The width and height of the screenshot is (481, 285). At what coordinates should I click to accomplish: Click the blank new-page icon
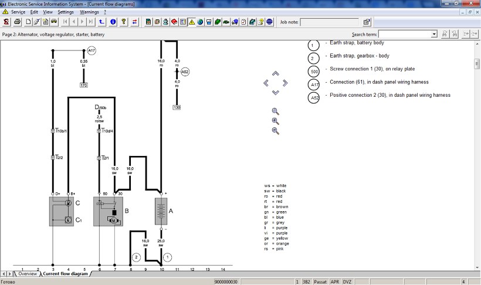[x=29, y=22]
